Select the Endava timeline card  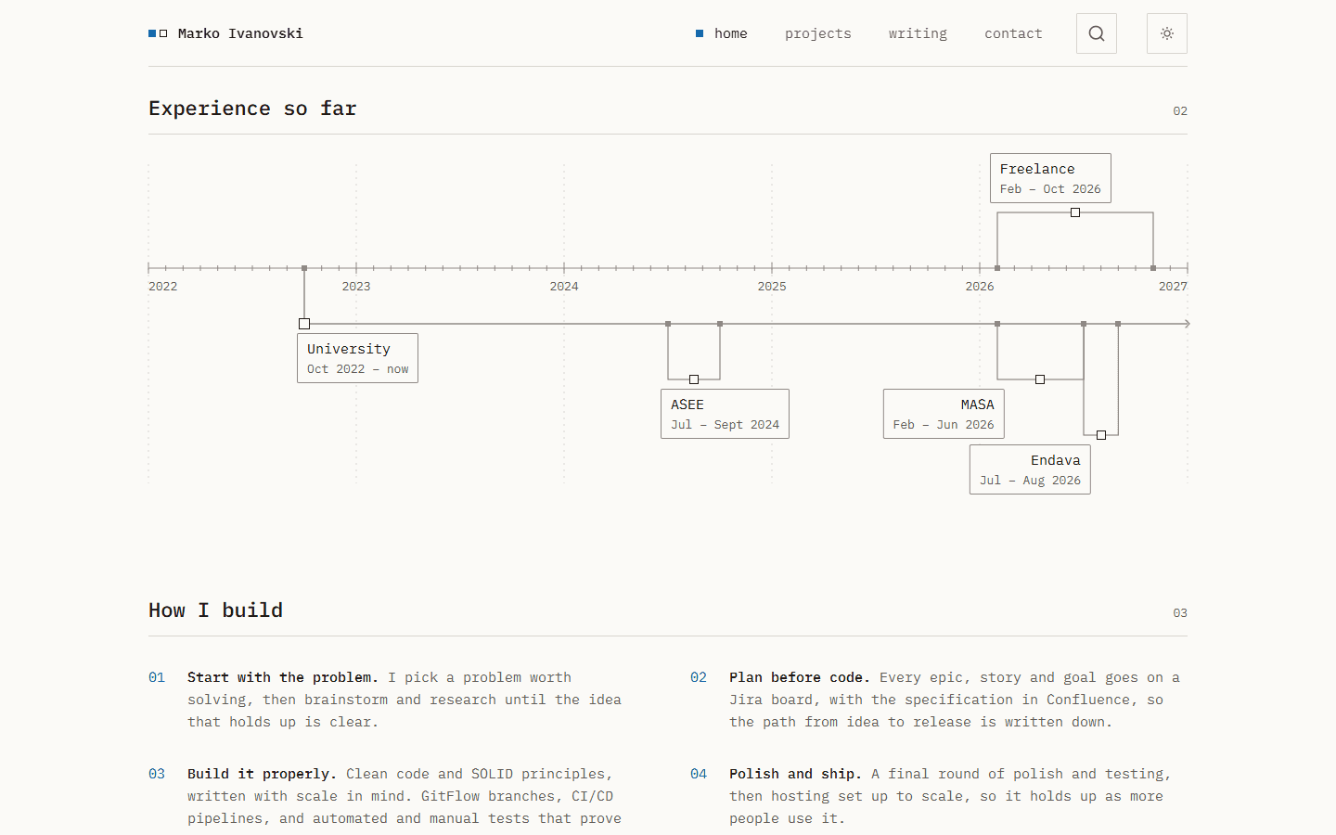pos(1030,469)
